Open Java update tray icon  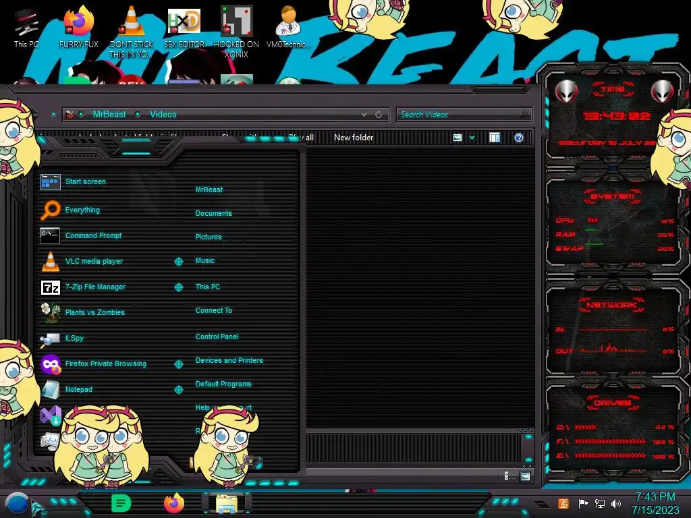coord(563,503)
